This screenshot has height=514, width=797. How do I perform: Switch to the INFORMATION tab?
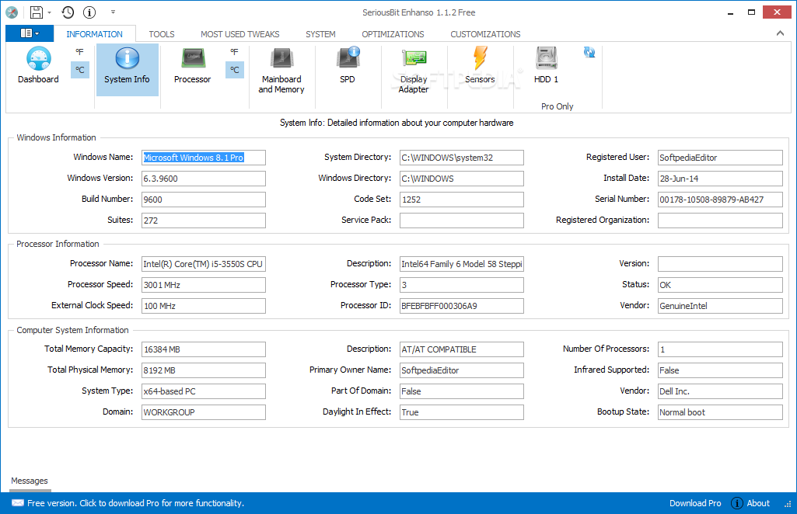95,34
